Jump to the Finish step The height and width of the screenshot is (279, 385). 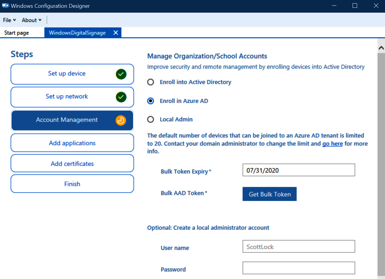click(72, 184)
